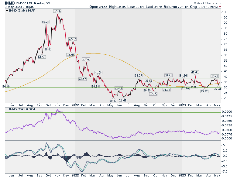
Task: Click the 38.24 price label
Action: [183, 75]
